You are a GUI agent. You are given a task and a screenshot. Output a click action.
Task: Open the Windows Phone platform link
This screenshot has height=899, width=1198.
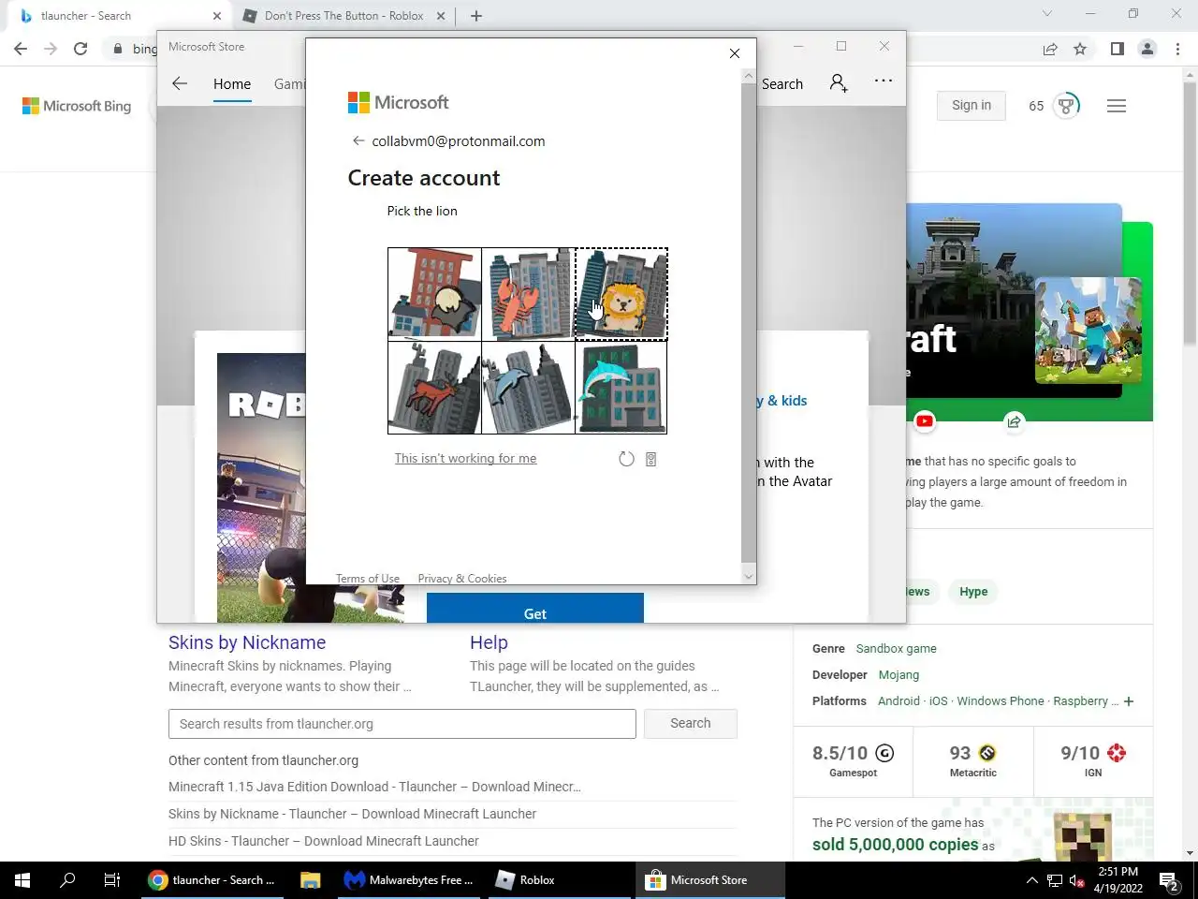point(1001,700)
